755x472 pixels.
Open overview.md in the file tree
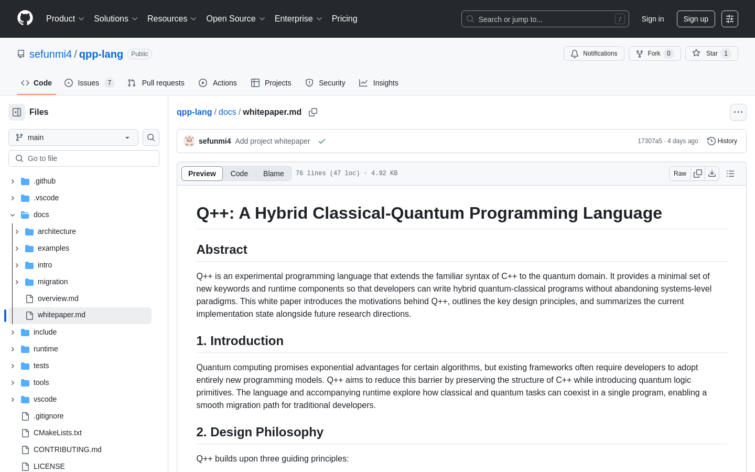click(58, 298)
